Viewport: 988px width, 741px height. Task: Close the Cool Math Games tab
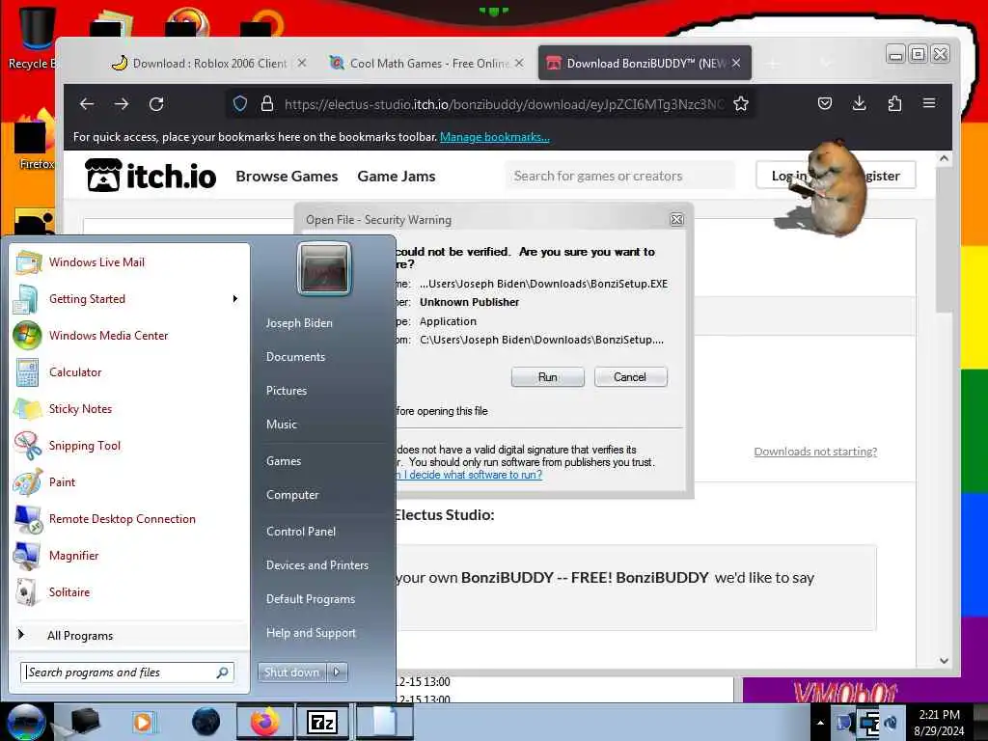519,63
